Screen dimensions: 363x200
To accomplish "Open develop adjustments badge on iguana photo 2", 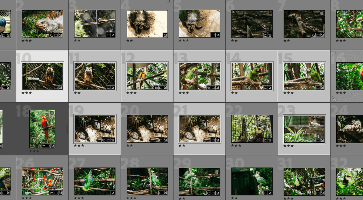I will (x=60, y=36).
